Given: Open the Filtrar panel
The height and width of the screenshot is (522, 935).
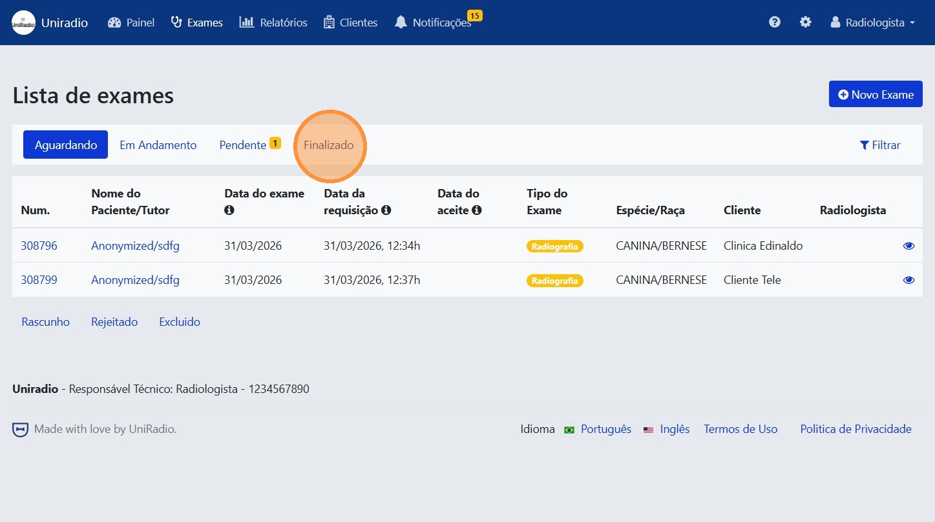Looking at the screenshot, I should pos(880,145).
